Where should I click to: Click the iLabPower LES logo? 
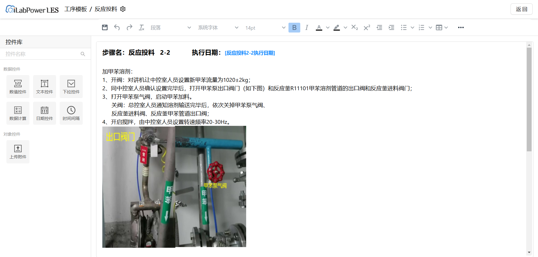32,10
